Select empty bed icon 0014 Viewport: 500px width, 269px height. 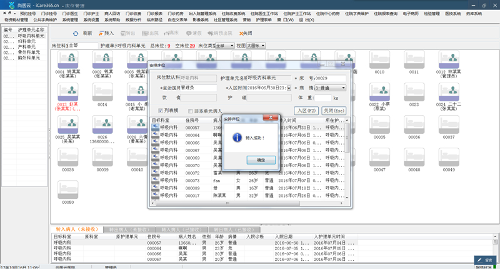(x=102, y=92)
